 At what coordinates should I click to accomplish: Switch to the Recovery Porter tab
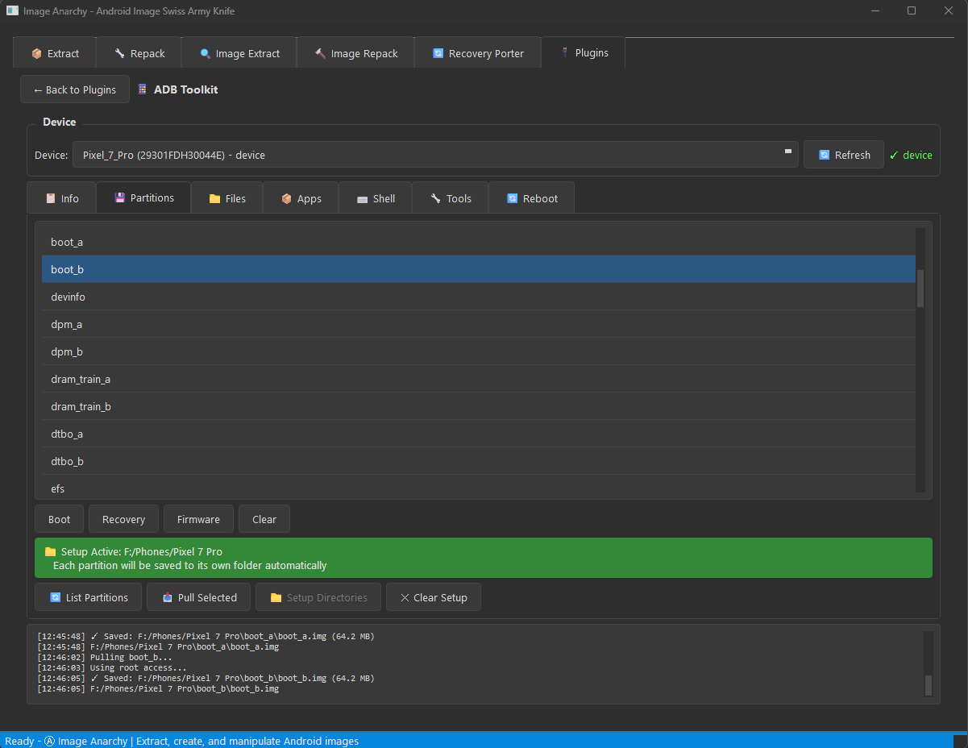(478, 53)
